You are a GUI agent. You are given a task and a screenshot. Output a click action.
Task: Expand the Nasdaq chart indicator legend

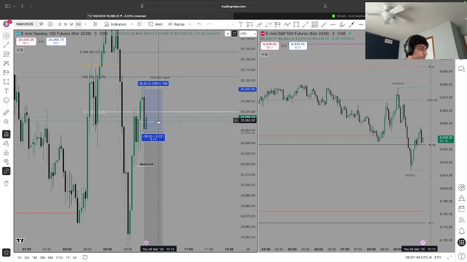pos(19,50)
